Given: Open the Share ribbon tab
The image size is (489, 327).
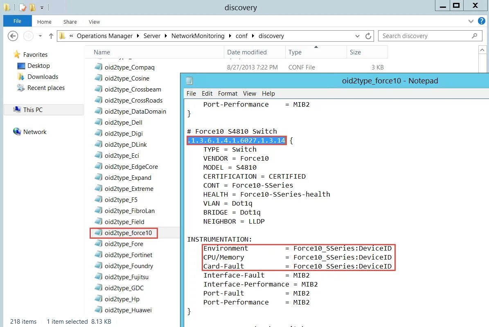Looking at the screenshot, I should click(x=70, y=22).
